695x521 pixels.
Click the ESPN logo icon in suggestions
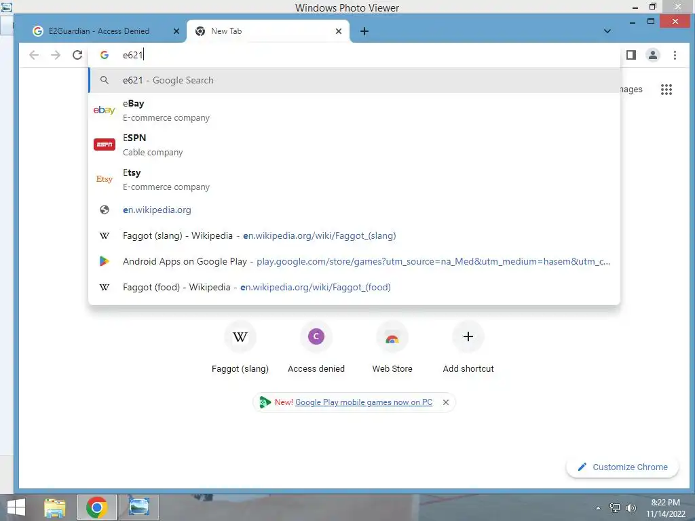click(105, 144)
